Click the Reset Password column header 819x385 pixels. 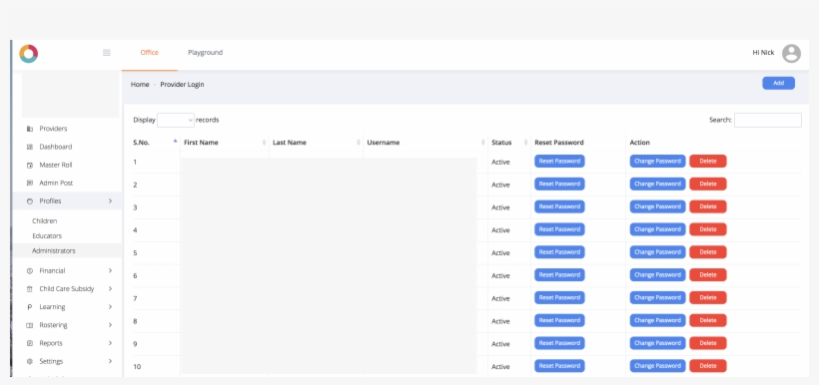tap(559, 143)
